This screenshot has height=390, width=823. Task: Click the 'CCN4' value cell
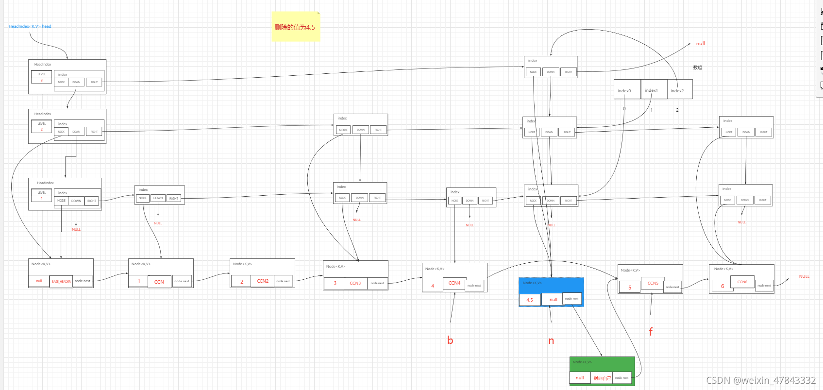(x=454, y=283)
